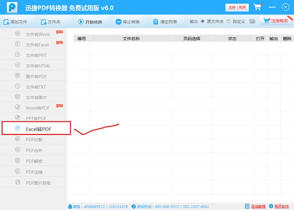This screenshot has width=294, height=210.
Task: Click the app logo in title bar
Action: pos(12,7)
